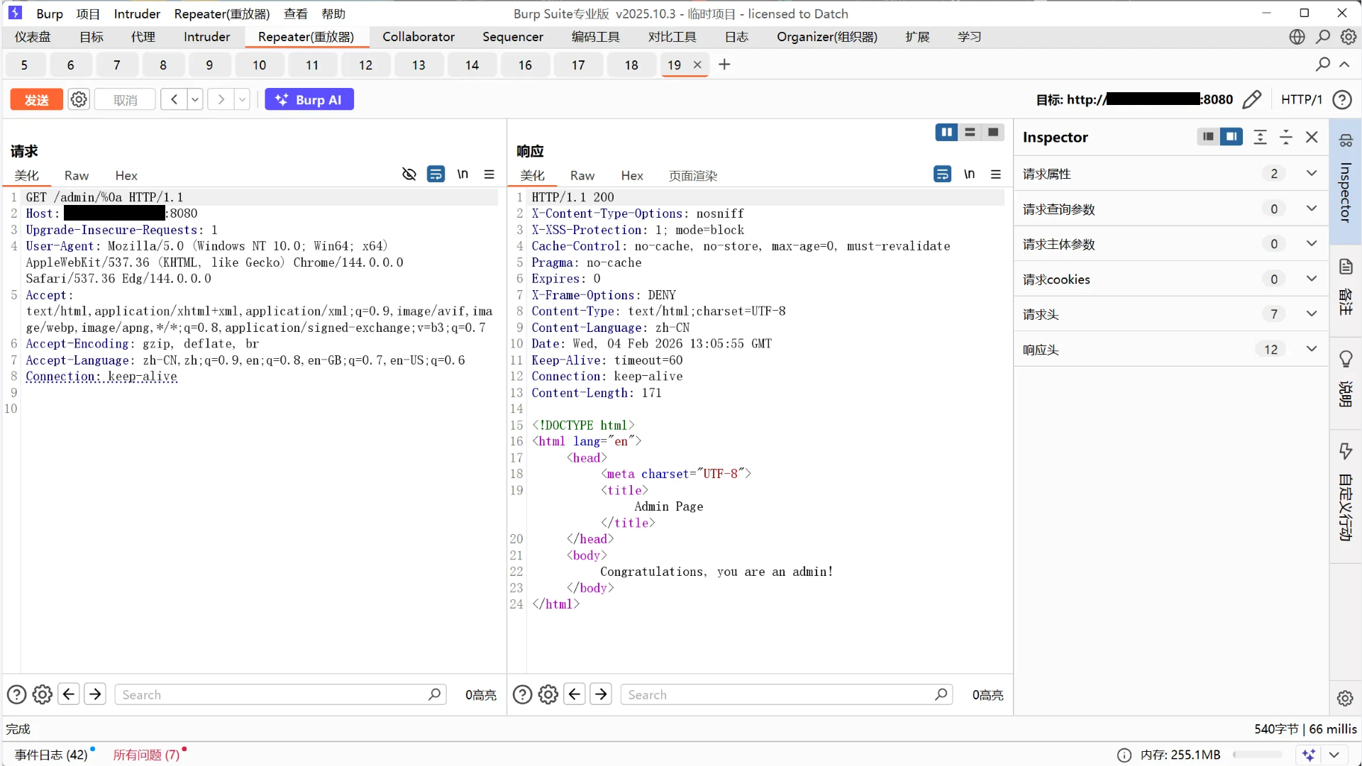Open the 备注 notes side panel
The height and width of the screenshot is (766, 1362).
pyautogui.click(x=1346, y=287)
